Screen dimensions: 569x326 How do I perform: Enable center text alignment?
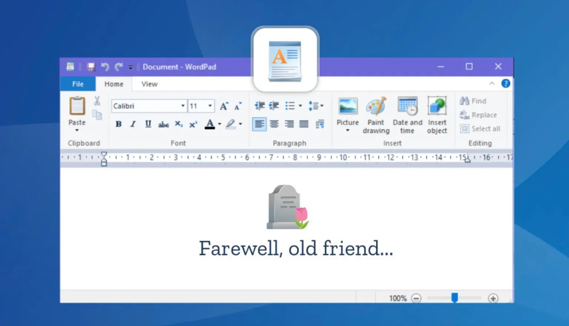click(x=274, y=124)
